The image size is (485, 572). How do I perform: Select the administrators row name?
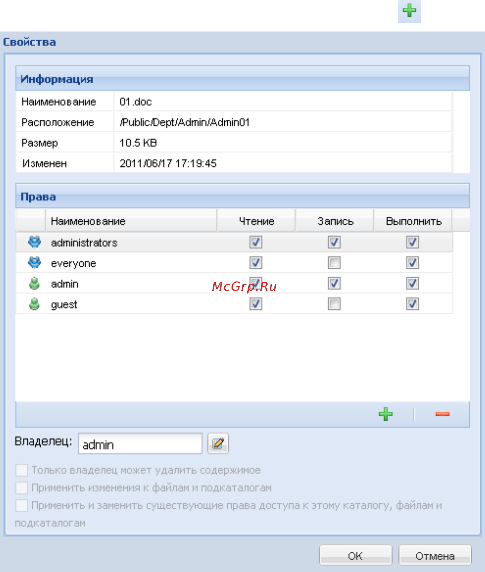[x=84, y=243]
